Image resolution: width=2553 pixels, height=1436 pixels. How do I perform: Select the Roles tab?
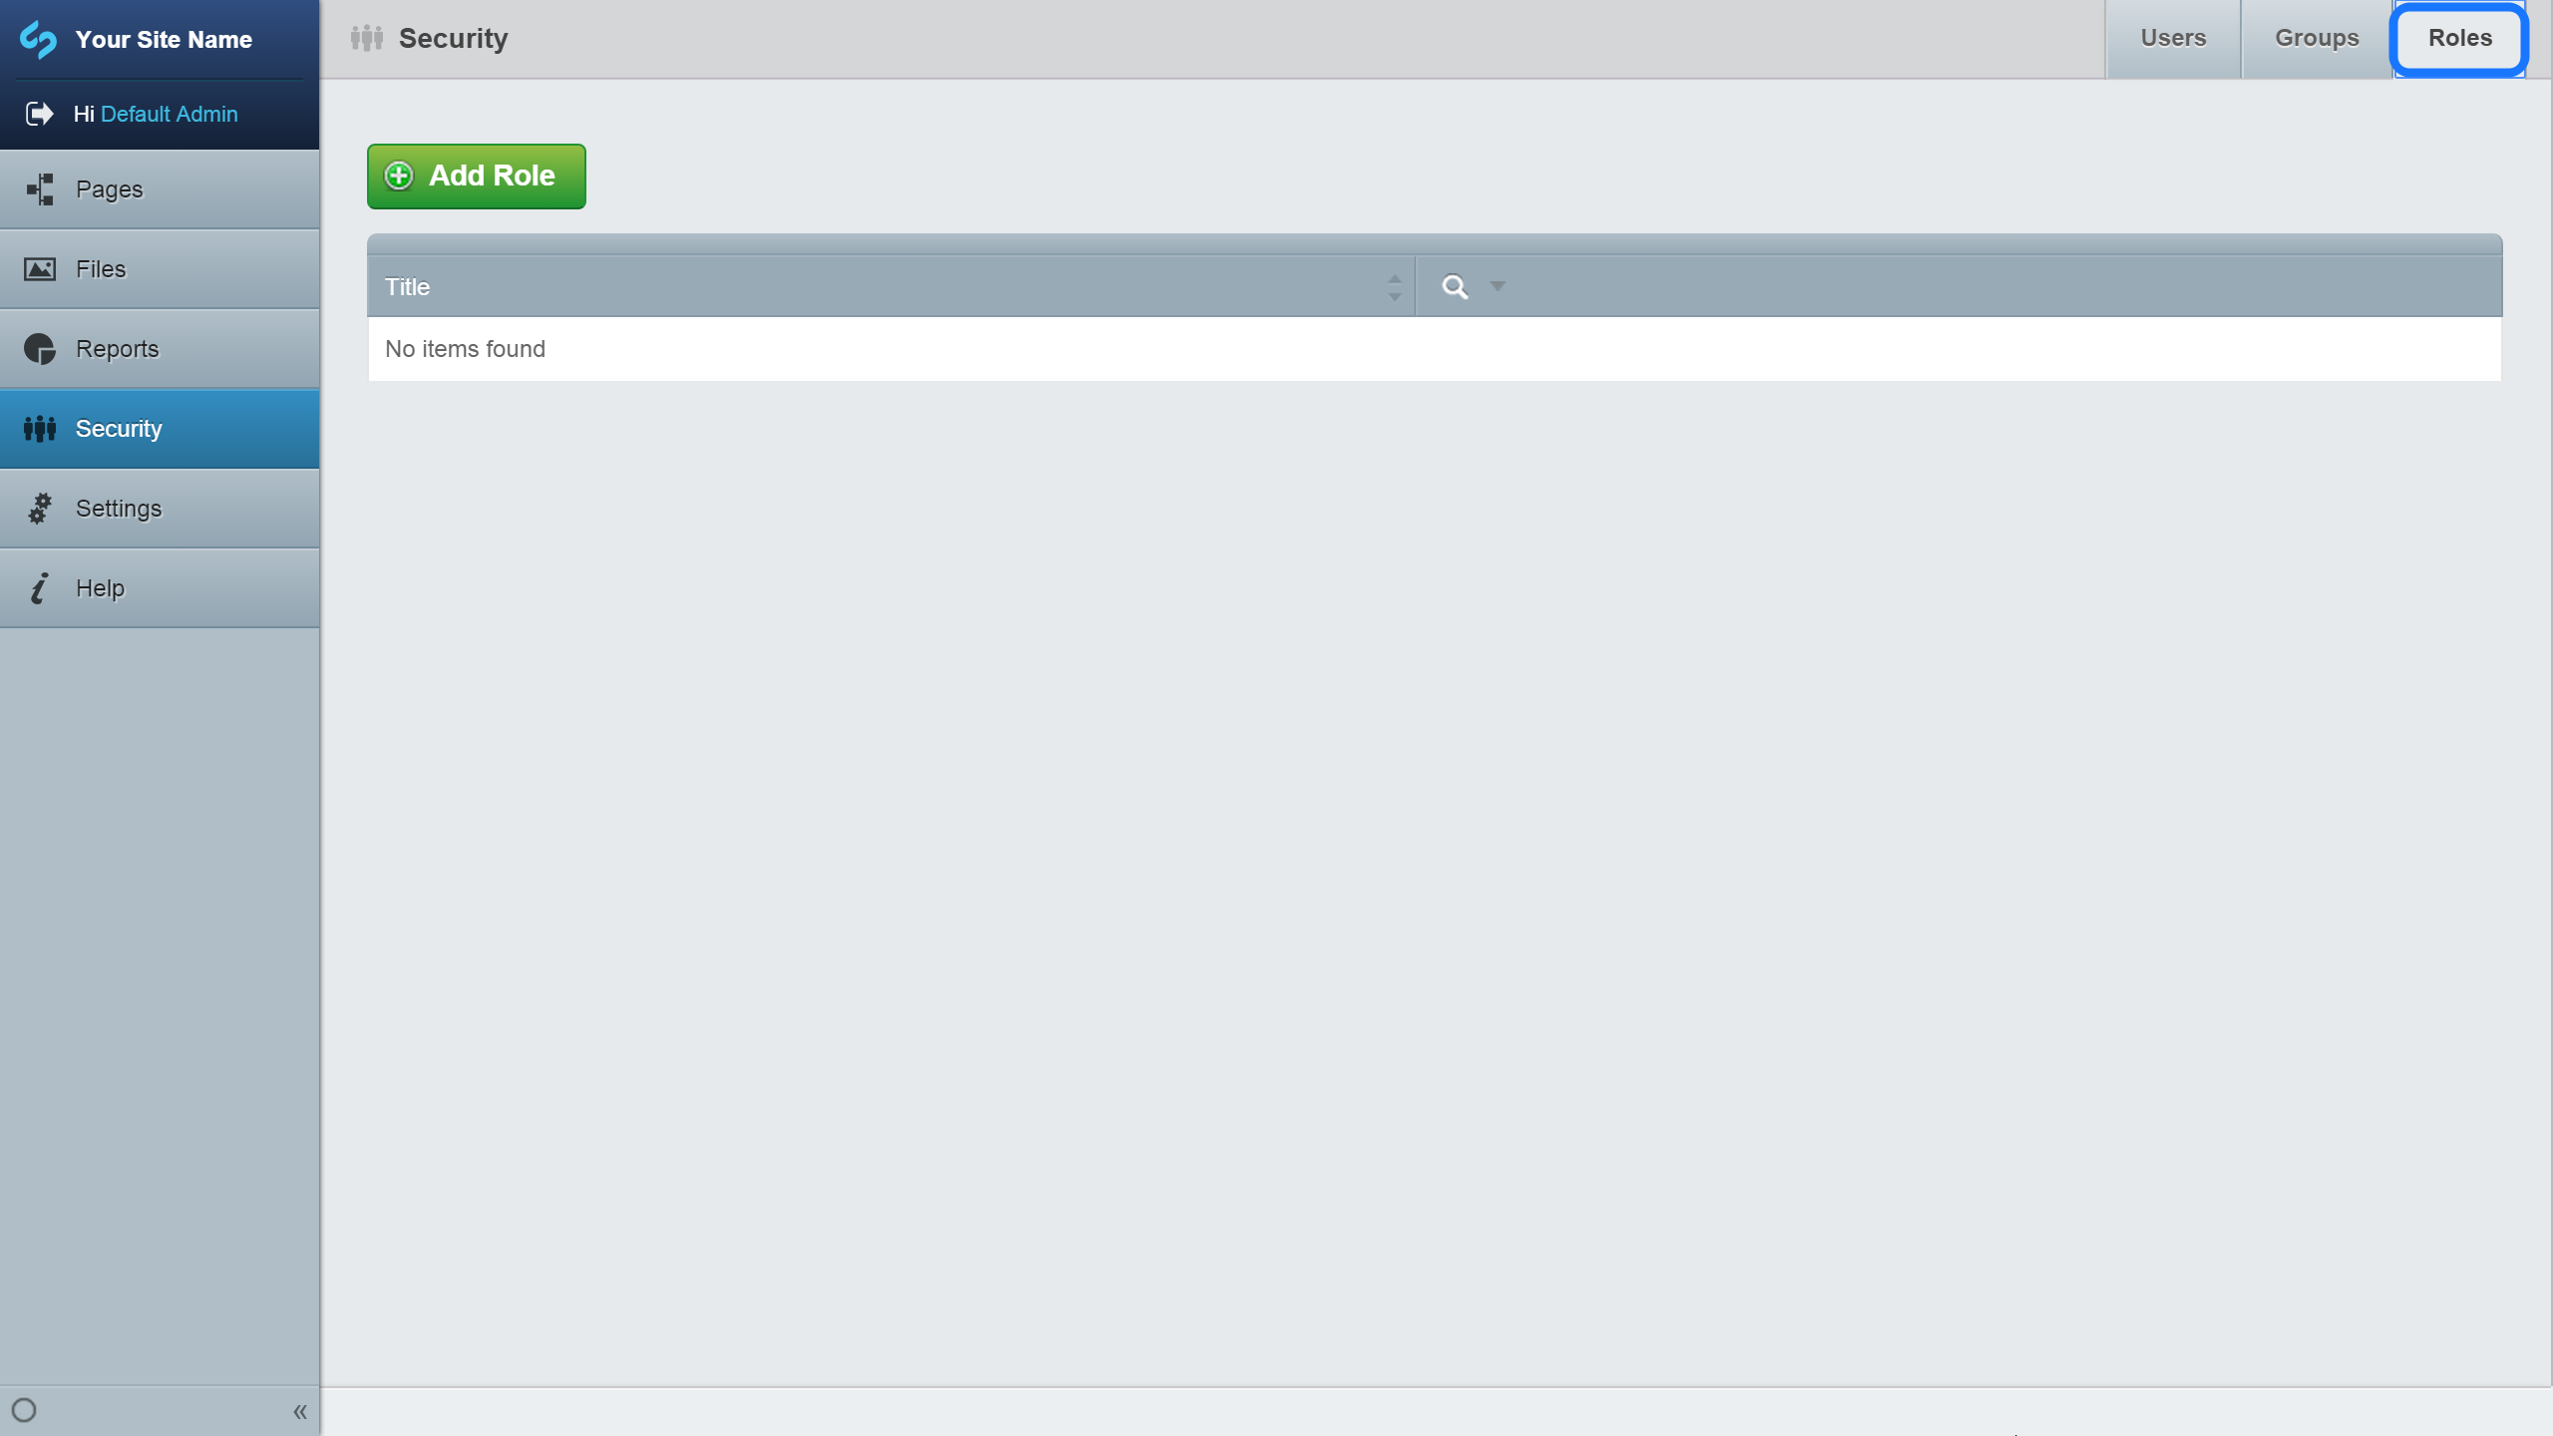pos(2457,38)
